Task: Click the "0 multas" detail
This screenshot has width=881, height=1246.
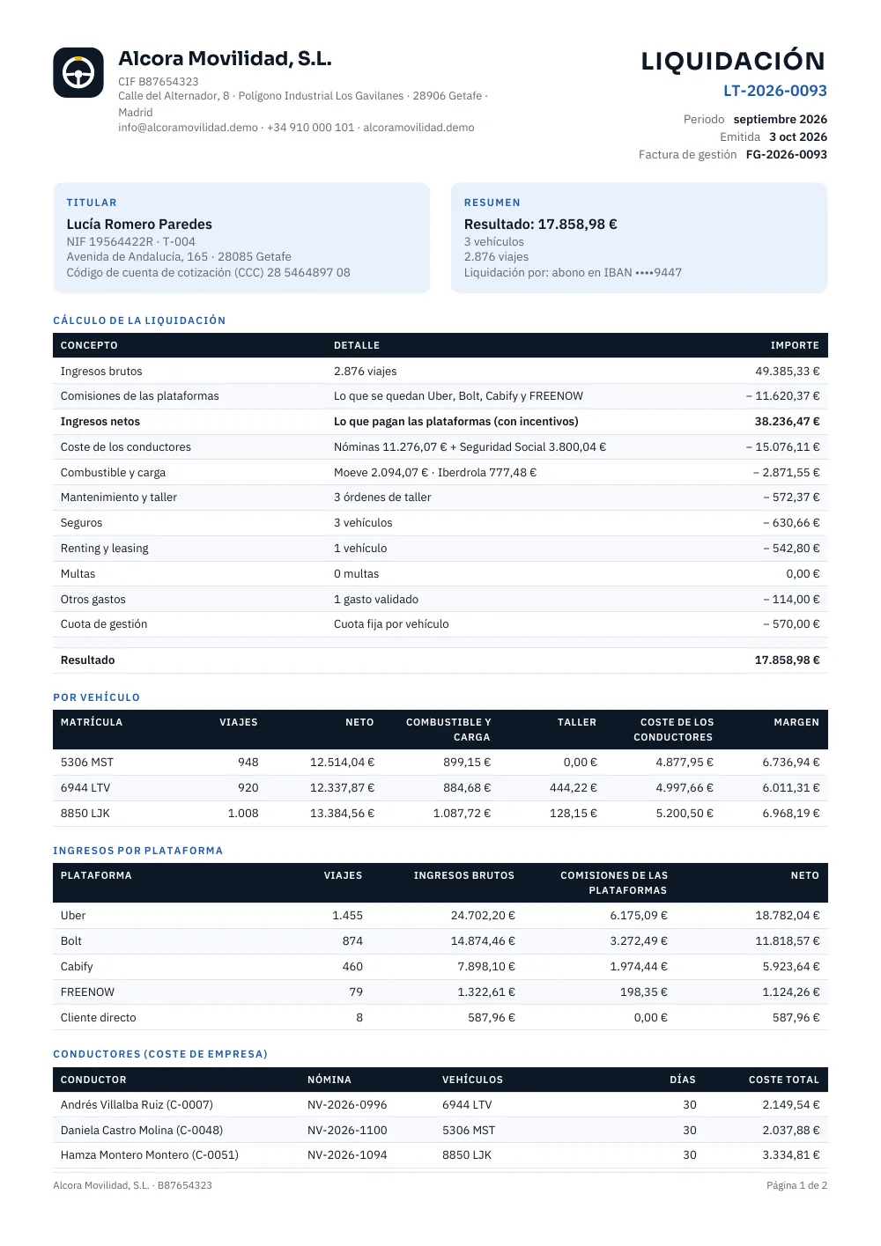Action: [x=357, y=574]
